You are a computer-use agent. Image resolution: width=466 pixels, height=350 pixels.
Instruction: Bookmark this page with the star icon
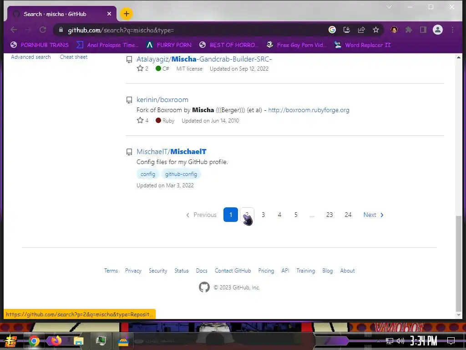[x=375, y=30]
